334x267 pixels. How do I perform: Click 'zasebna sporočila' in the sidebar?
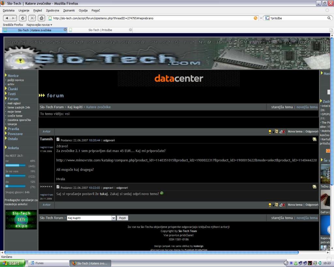tap(19, 120)
